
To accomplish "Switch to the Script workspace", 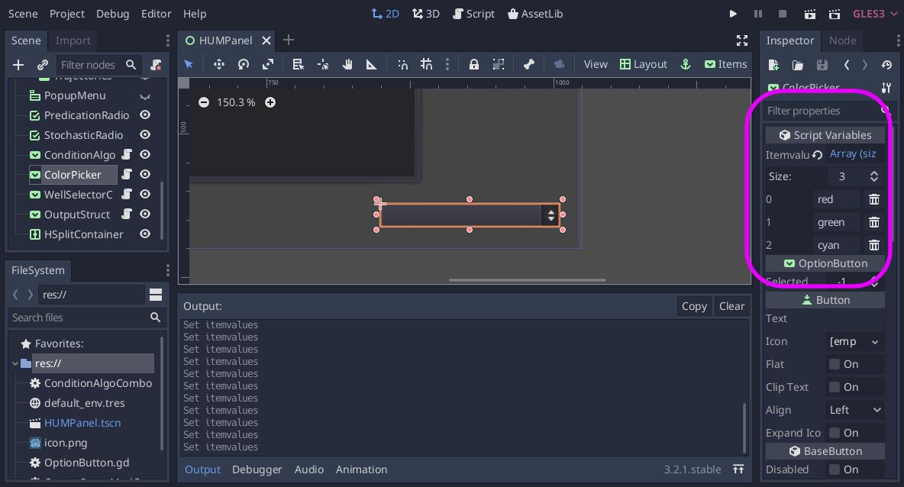I will [x=474, y=14].
